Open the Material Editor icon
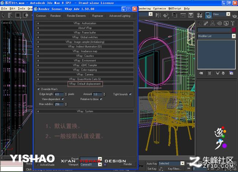Viewport: 238px width, 172px height. point(200,15)
